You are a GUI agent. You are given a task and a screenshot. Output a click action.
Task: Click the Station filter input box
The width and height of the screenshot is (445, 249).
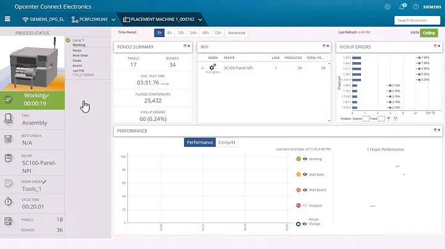(366, 119)
